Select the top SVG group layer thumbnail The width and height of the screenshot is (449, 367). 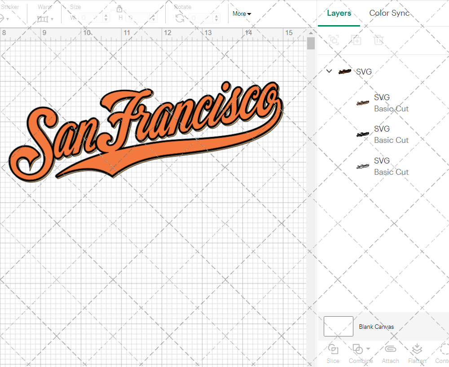pyautogui.click(x=345, y=71)
